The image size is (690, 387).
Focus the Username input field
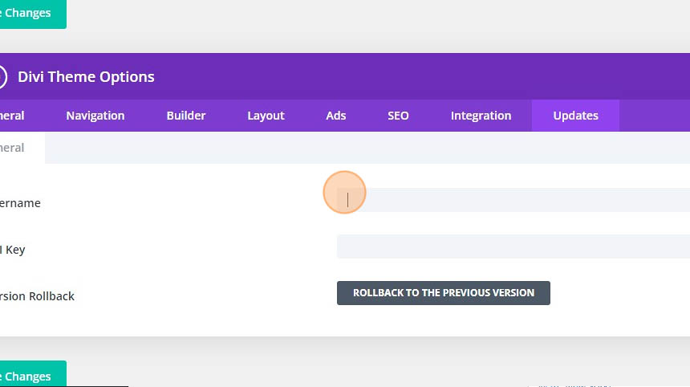[513, 200]
